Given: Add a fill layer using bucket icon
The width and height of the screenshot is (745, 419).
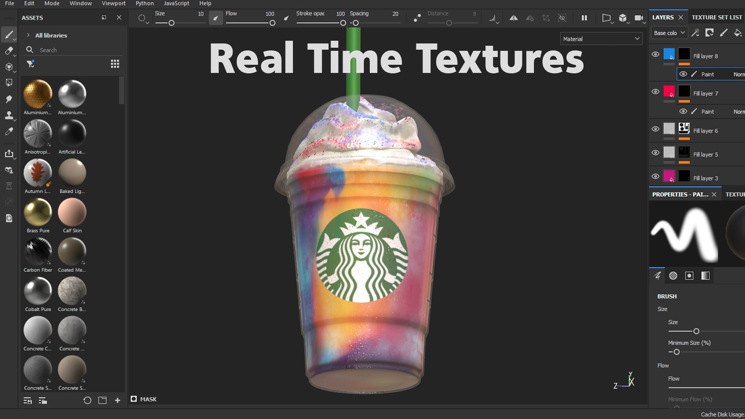Looking at the screenshot, I should [738, 33].
